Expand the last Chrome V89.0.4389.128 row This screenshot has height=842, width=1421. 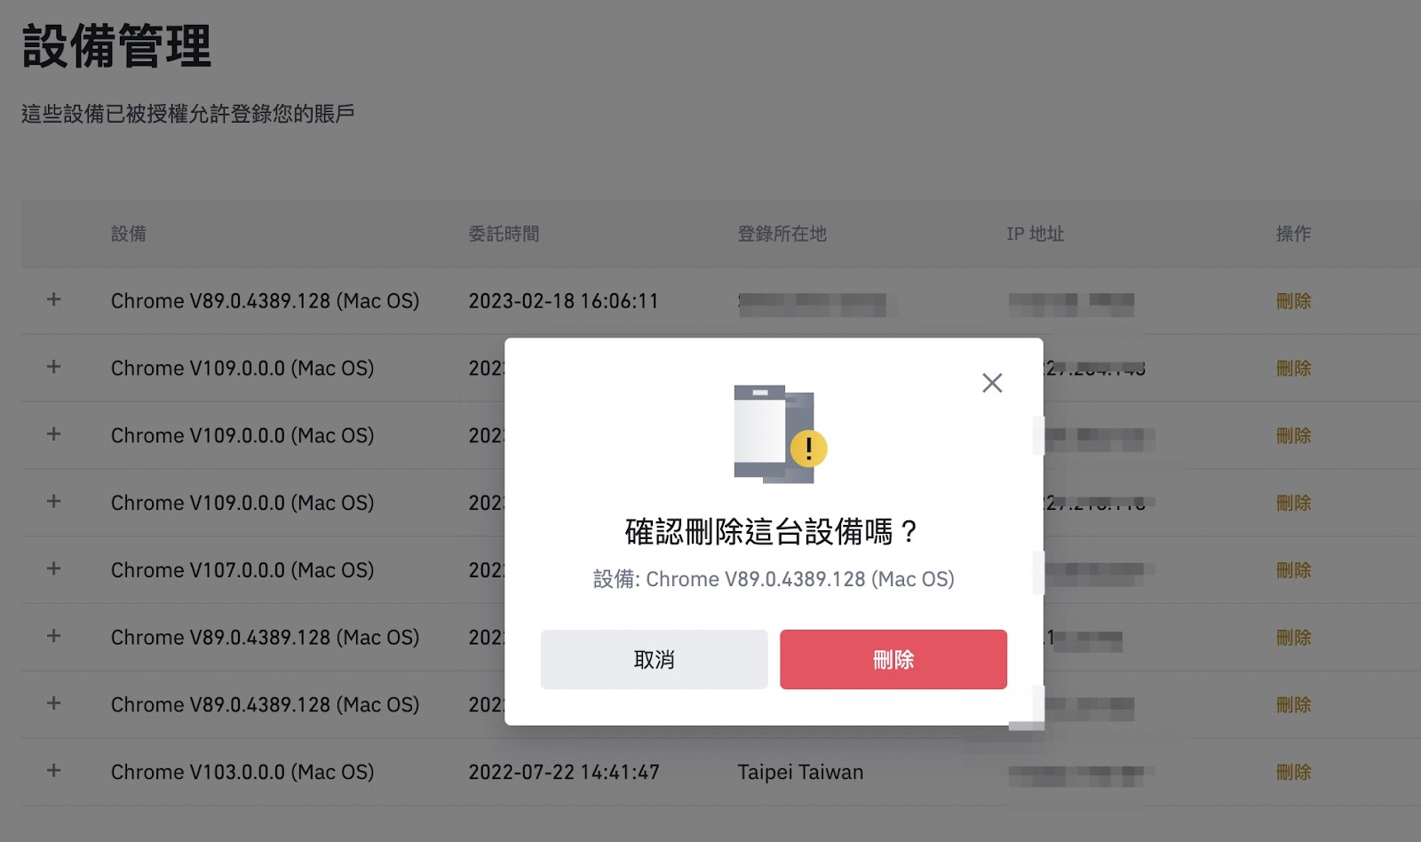coord(54,703)
